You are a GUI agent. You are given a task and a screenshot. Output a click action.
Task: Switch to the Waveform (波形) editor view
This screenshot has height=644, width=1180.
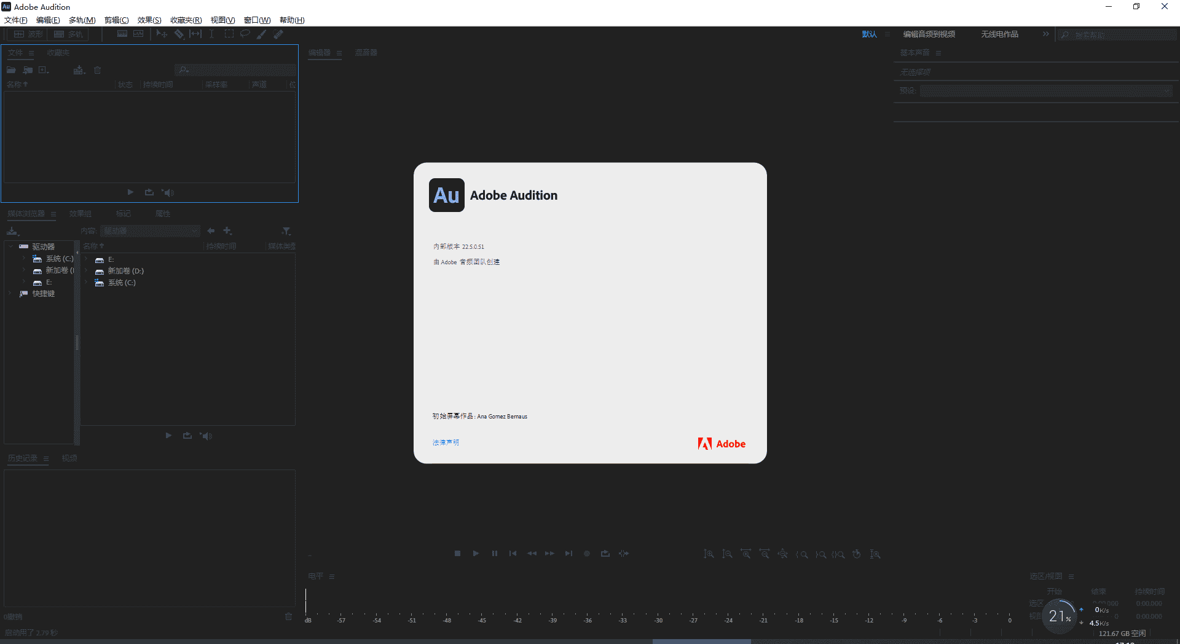click(x=28, y=34)
